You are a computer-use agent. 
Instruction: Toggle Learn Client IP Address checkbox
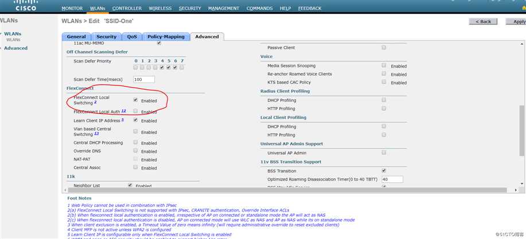[x=135, y=120]
